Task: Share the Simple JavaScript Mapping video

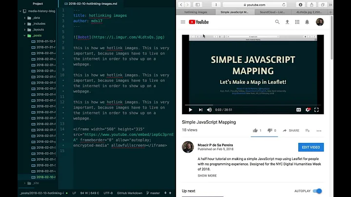Action: tap(291, 131)
